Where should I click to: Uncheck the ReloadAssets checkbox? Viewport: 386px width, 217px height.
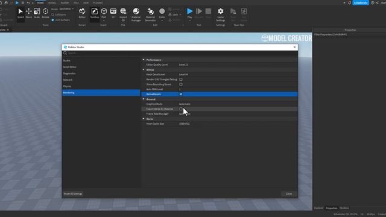click(181, 94)
